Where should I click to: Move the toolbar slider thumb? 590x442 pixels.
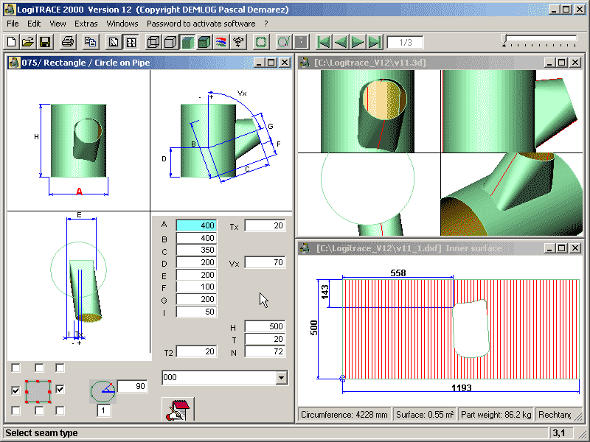click(x=504, y=41)
